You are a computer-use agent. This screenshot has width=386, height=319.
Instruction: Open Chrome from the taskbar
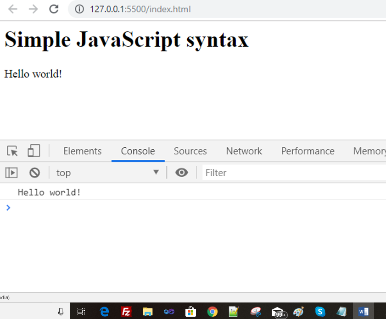pos(212,311)
